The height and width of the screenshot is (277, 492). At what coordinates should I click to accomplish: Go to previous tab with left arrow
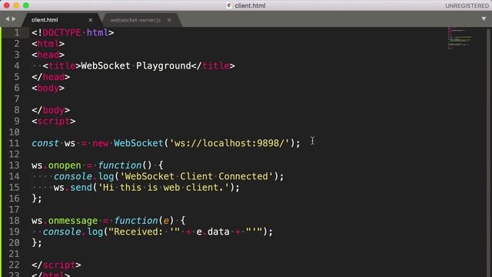click(x=7, y=19)
